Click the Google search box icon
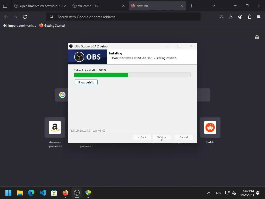265x199 pixels. (x=62, y=95)
